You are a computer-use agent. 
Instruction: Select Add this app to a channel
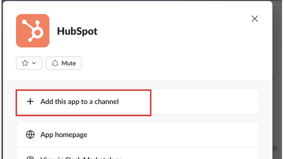79,102
